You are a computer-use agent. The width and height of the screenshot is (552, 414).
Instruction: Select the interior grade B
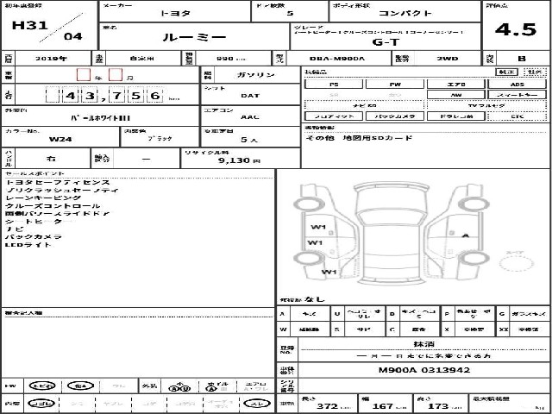pos(522,59)
